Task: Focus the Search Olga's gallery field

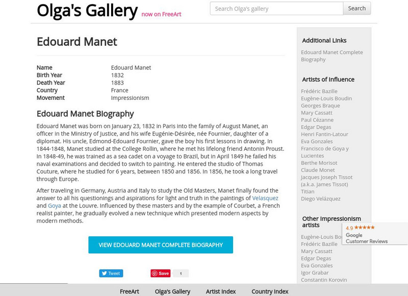Action: click(276, 8)
